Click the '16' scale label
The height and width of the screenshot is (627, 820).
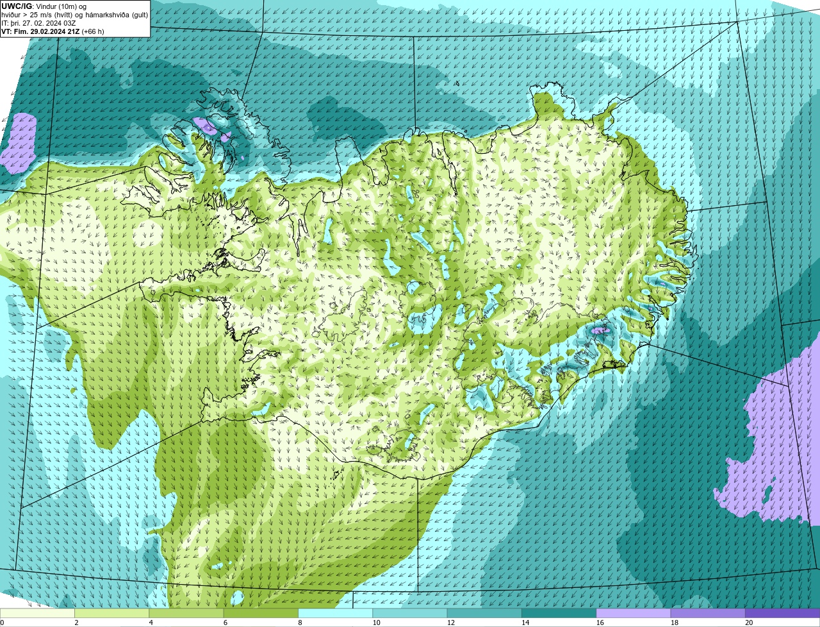[600, 623]
